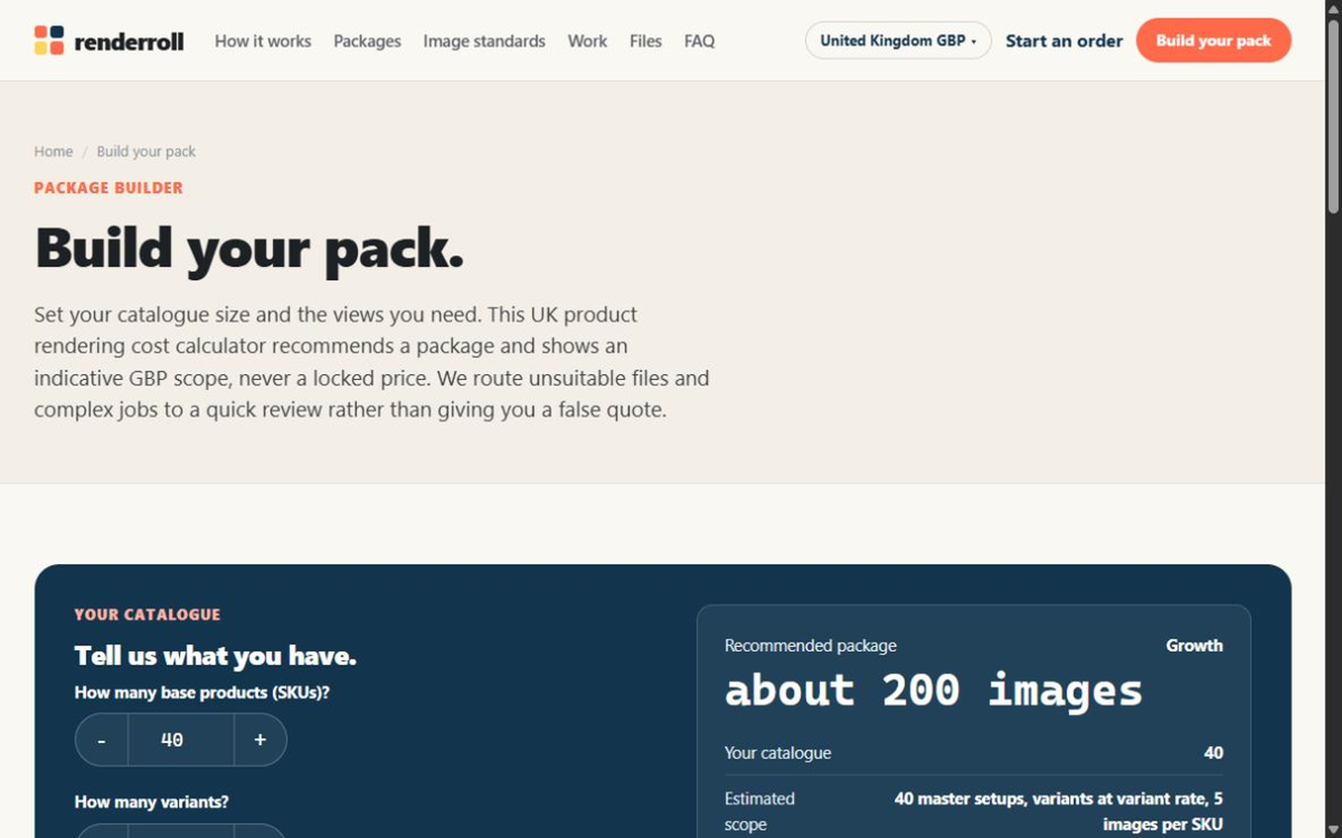Open the Work nav link

tap(587, 41)
